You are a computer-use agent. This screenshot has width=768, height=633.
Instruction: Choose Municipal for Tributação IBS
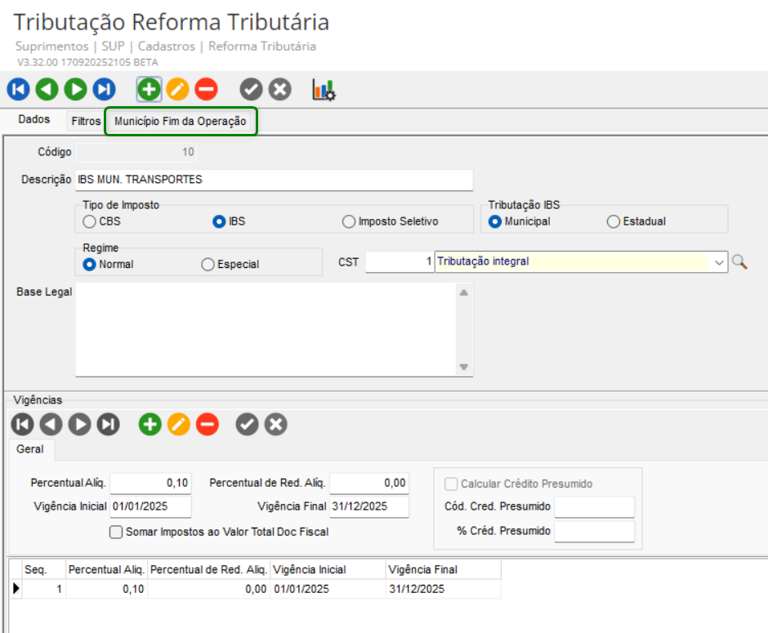click(x=495, y=222)
